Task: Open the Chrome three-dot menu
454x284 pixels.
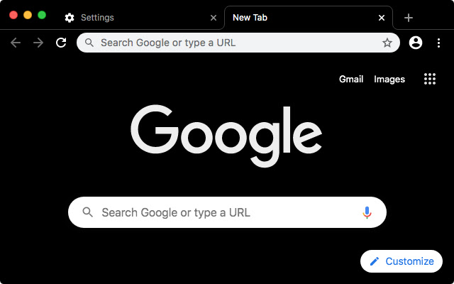Action: point(438,43)
